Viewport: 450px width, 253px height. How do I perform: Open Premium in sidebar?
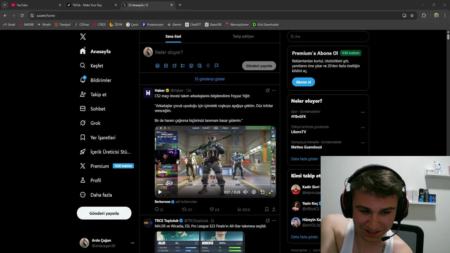click(x=107, y=166)
